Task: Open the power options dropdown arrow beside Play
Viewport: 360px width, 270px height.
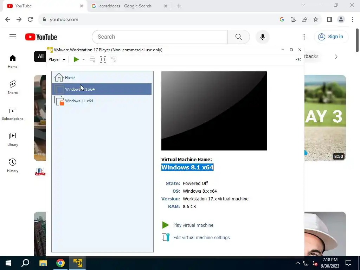Action: pyautogui.click(x=84, y=59)
